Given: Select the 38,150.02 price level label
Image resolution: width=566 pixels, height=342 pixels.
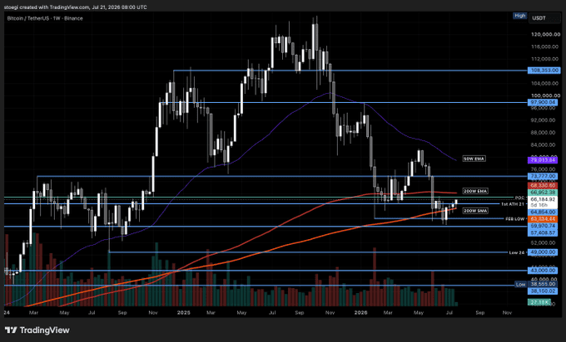Looking at the screenshot, I should [543, 291].
